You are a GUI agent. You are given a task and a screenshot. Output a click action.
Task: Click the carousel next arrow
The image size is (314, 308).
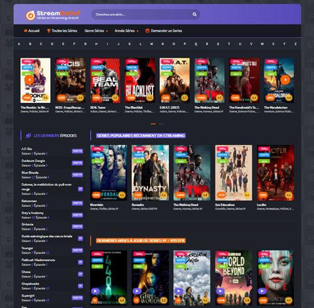285,80
